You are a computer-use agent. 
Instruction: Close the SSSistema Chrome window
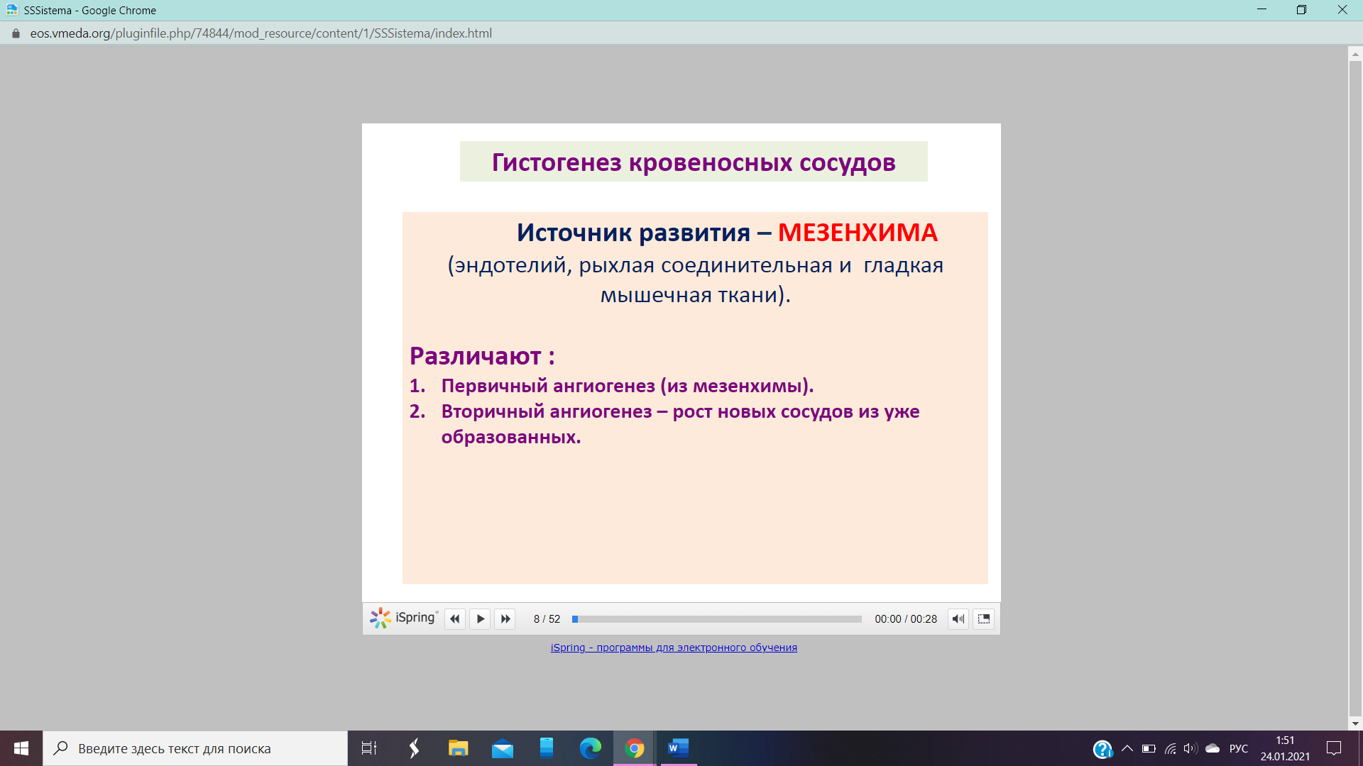click(x=1342, y=10)
